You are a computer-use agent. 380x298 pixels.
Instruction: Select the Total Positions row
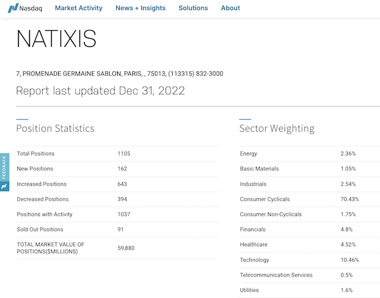117,154
